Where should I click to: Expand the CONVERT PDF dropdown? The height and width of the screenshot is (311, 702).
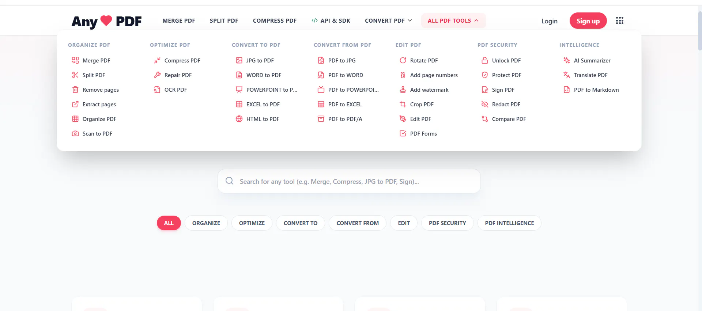pyautogui.click(x=388, y=20)
